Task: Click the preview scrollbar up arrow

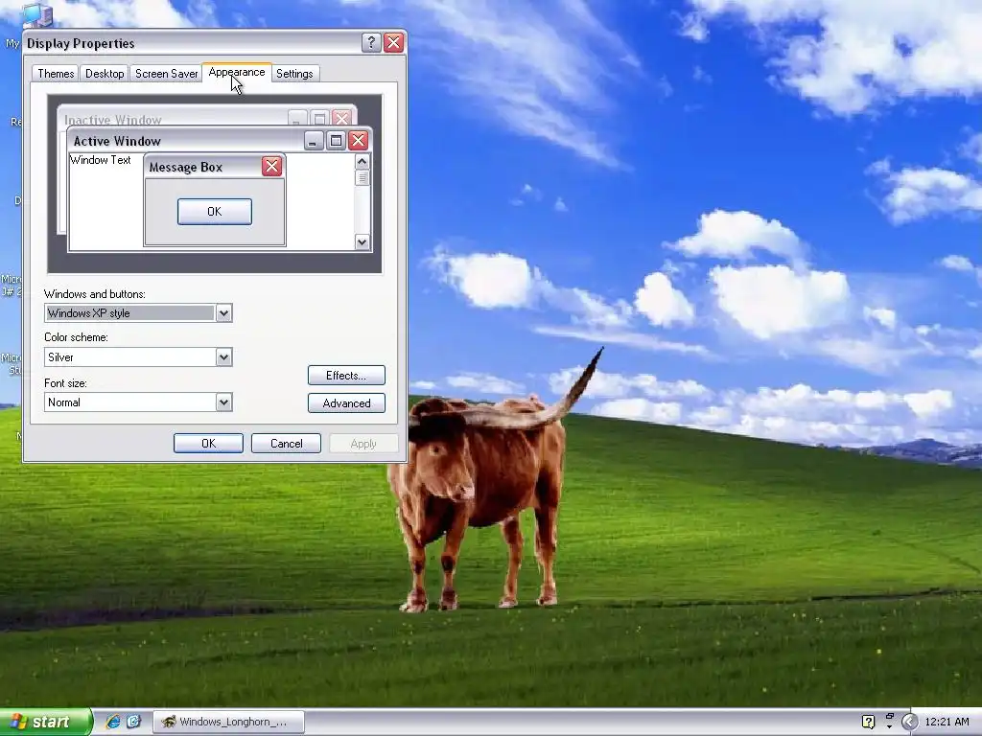Action: (x=362, y=161)
